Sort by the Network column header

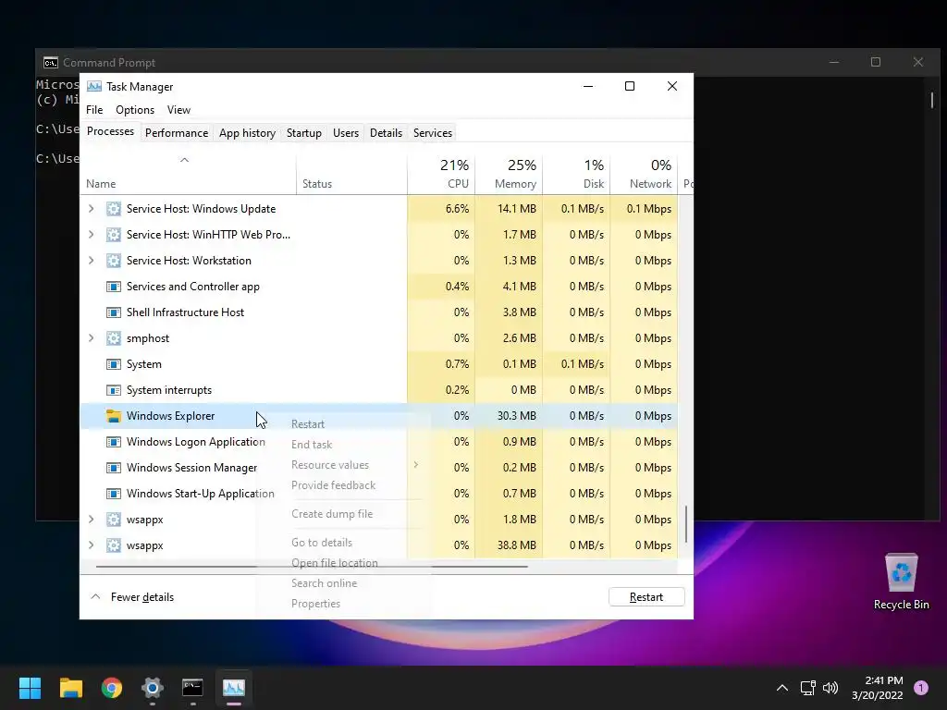click(x=644, y=175)
